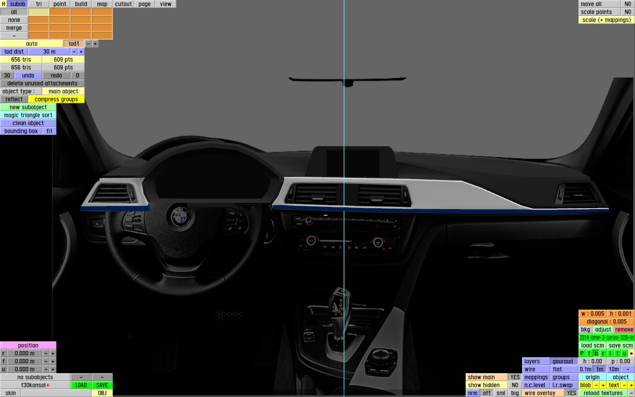The width and height of the screenshot is (635, 397).
Task: Click the auto LOD button
Action: [32, 44]
